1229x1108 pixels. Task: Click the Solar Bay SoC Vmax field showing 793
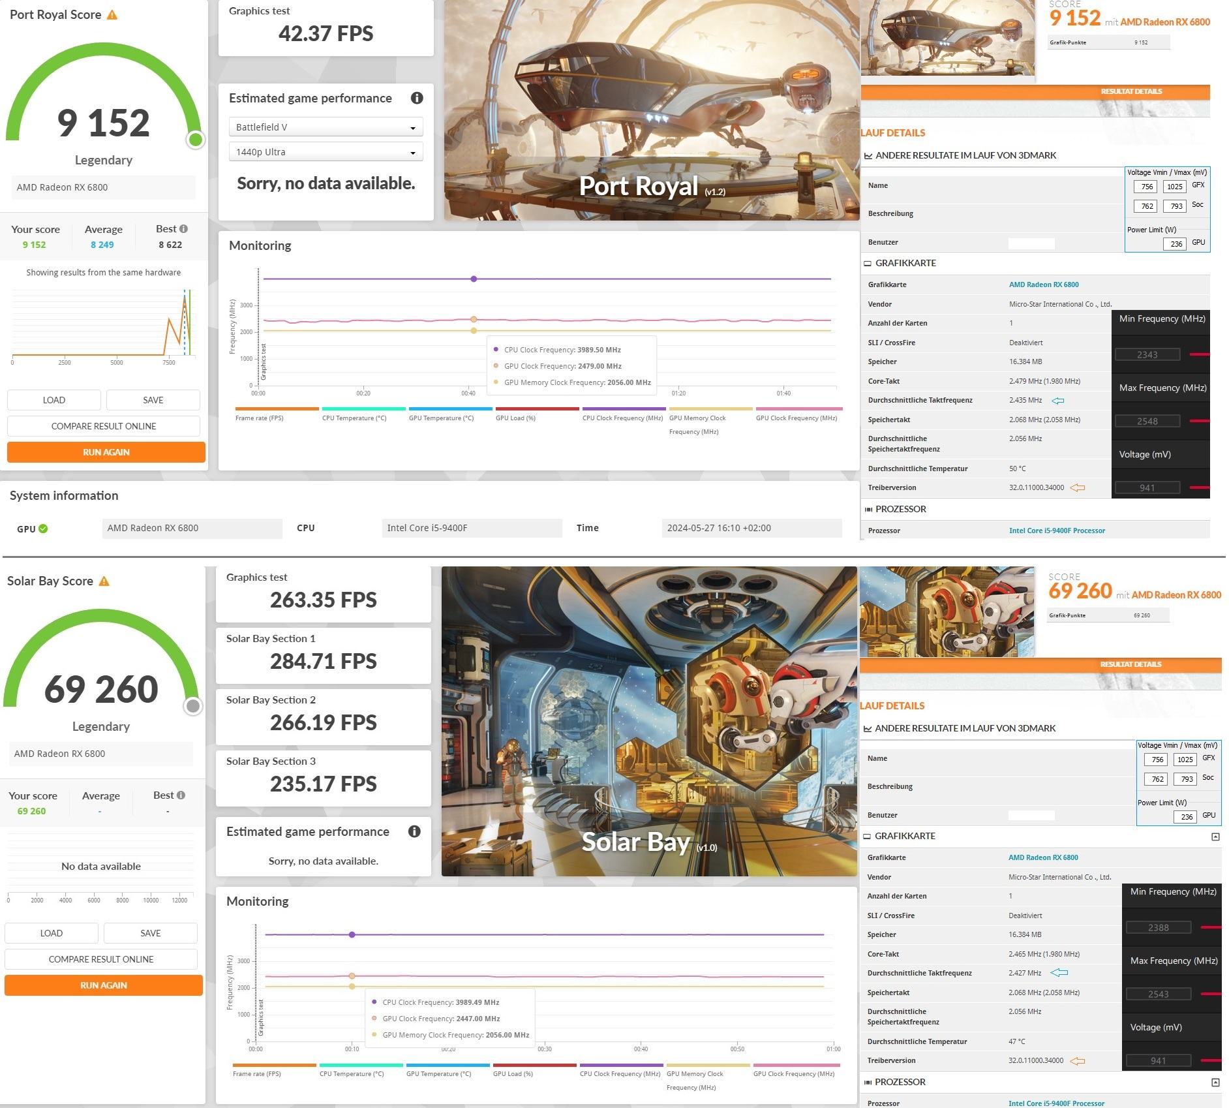pyautogui.click(x=1186, y=779)
